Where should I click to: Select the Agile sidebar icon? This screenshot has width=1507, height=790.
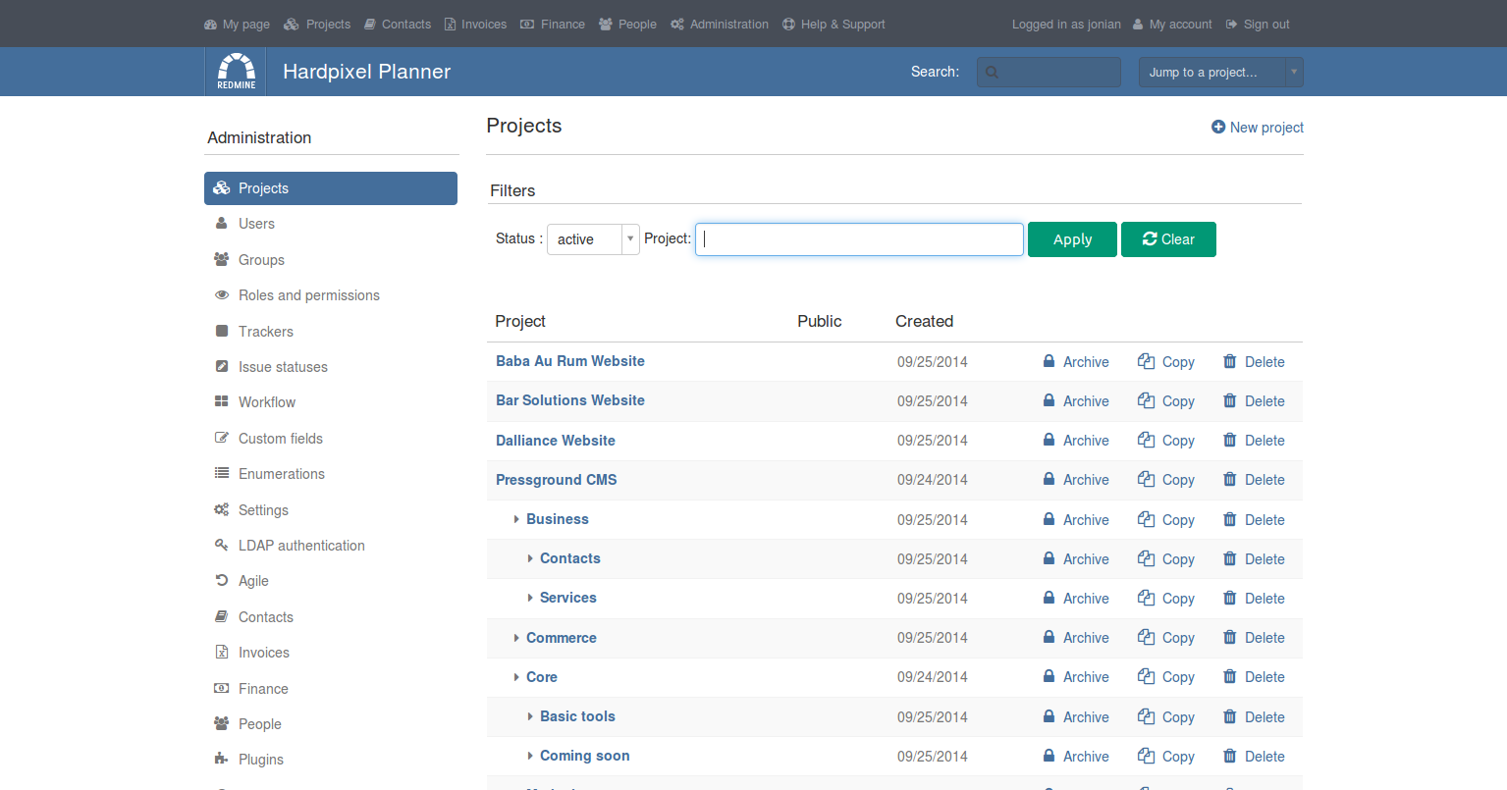click(222, 580)
